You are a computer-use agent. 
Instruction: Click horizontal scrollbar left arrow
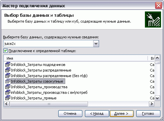(7, 104)
